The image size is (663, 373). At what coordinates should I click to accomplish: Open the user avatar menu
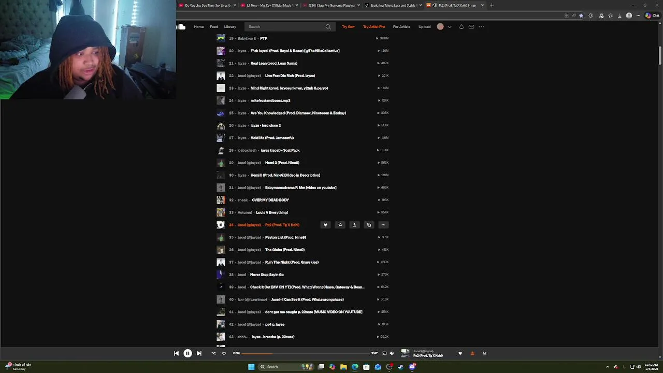click(x=440, y=26)
